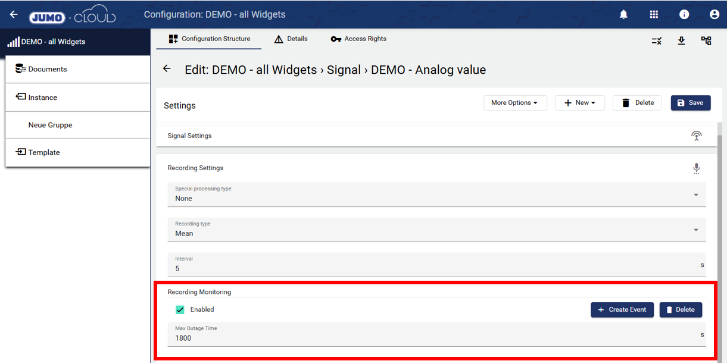This screenshot has height=364, width=727.
Task: Open the apps grid menu icon
Action: 654,14
